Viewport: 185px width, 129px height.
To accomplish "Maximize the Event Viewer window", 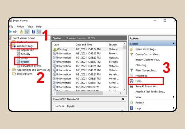I will click(x=165, y=21).
